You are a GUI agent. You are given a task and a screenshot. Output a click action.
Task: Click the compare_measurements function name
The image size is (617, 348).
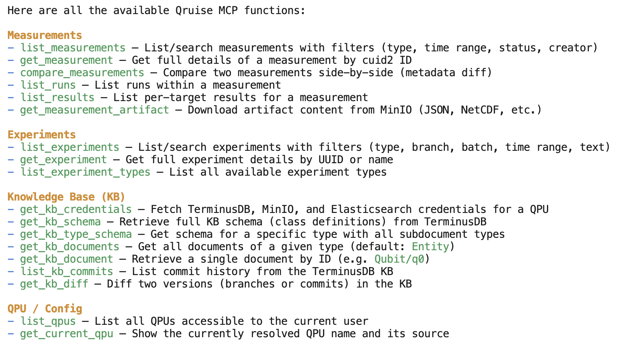point(82,73)
